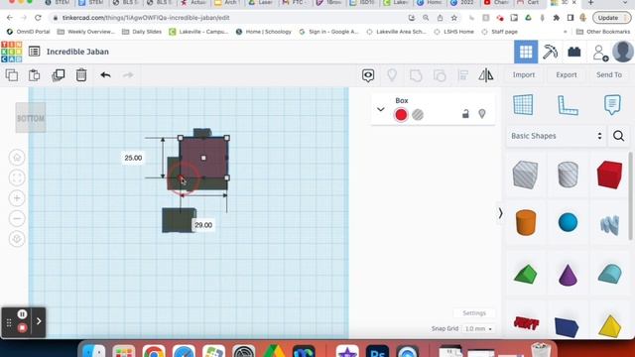
Task: Pick the striped Cylinder hole shape
Action: click(x=568, y=175)
